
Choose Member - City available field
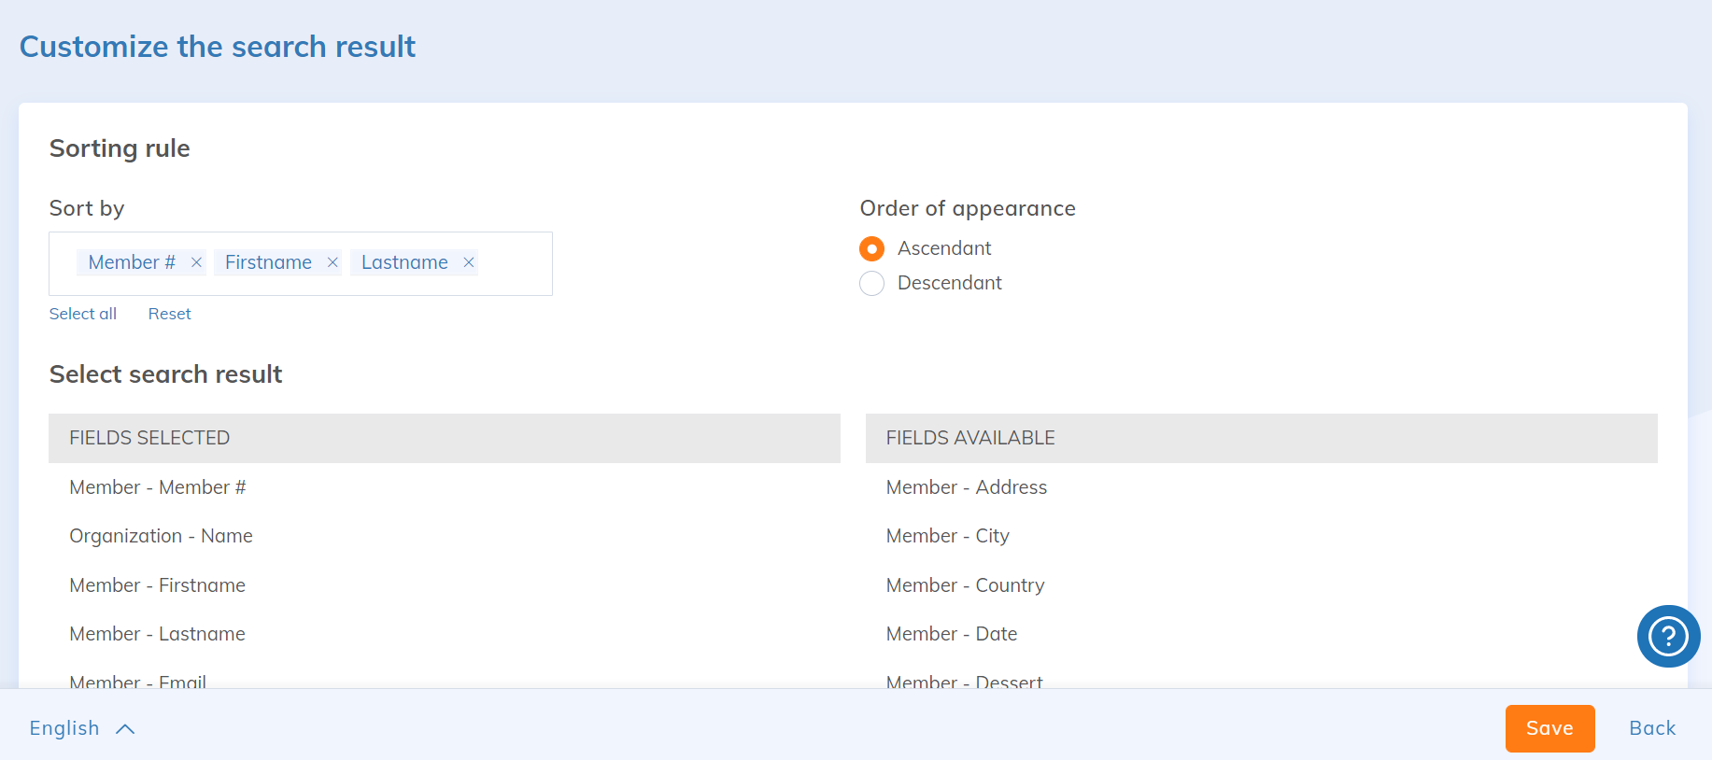[x=947, y=536]
